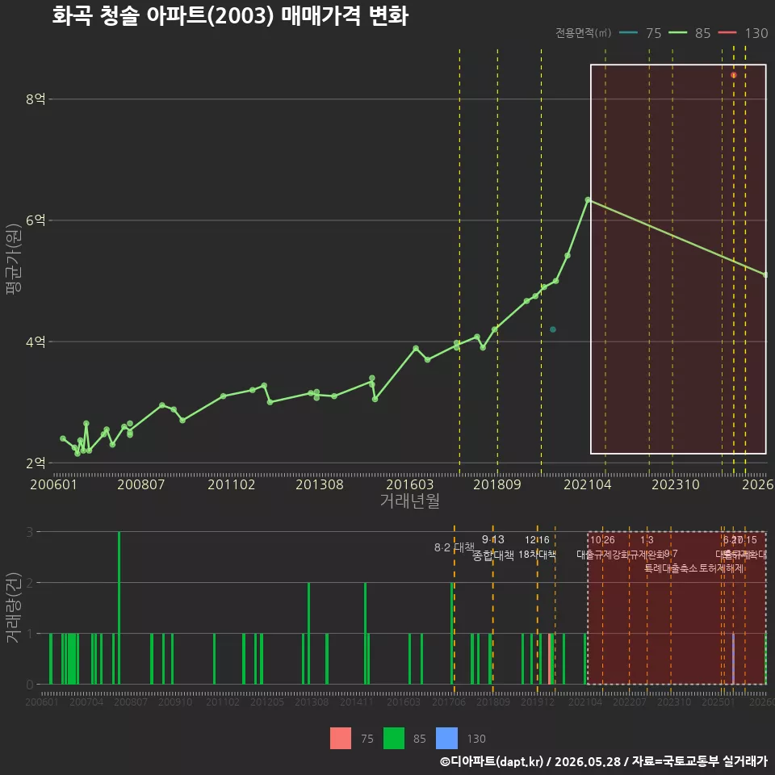
Task: Click 202501 on the volume chart x-axis
Action: 718,702
